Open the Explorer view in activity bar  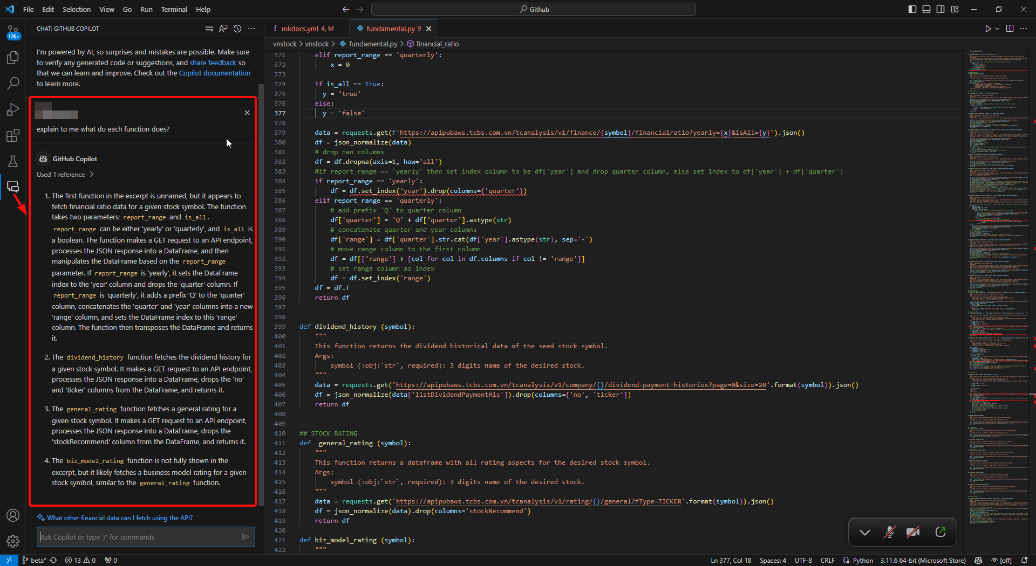pyautogui.click(x=13, y=58)
